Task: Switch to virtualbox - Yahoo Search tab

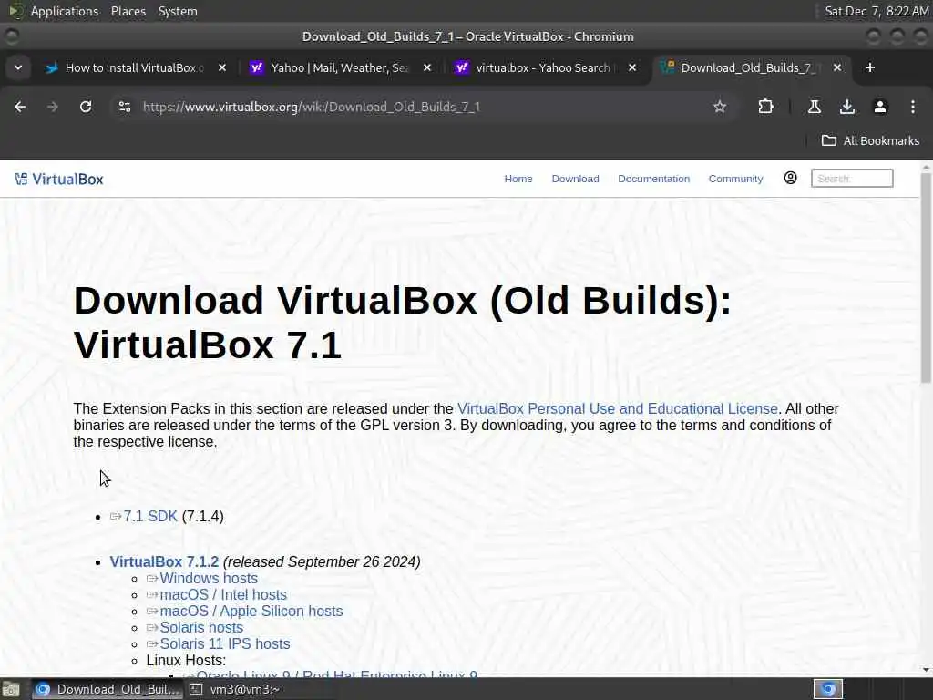Action: coord(545,67)
